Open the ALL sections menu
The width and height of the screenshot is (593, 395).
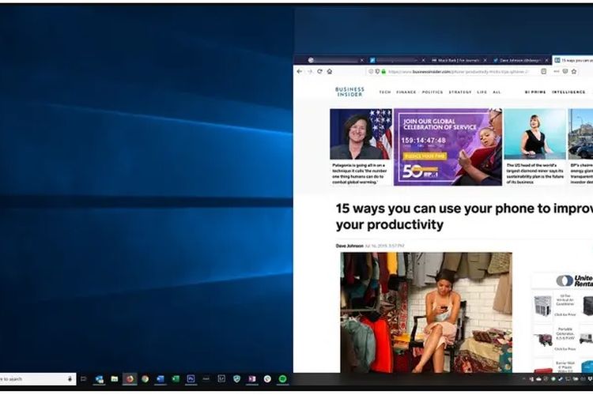[x=497, y=92]
